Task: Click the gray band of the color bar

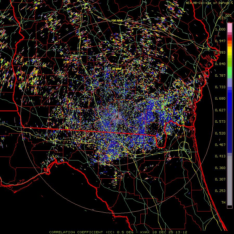Action: pyautogui.click(x=230, y=181)
